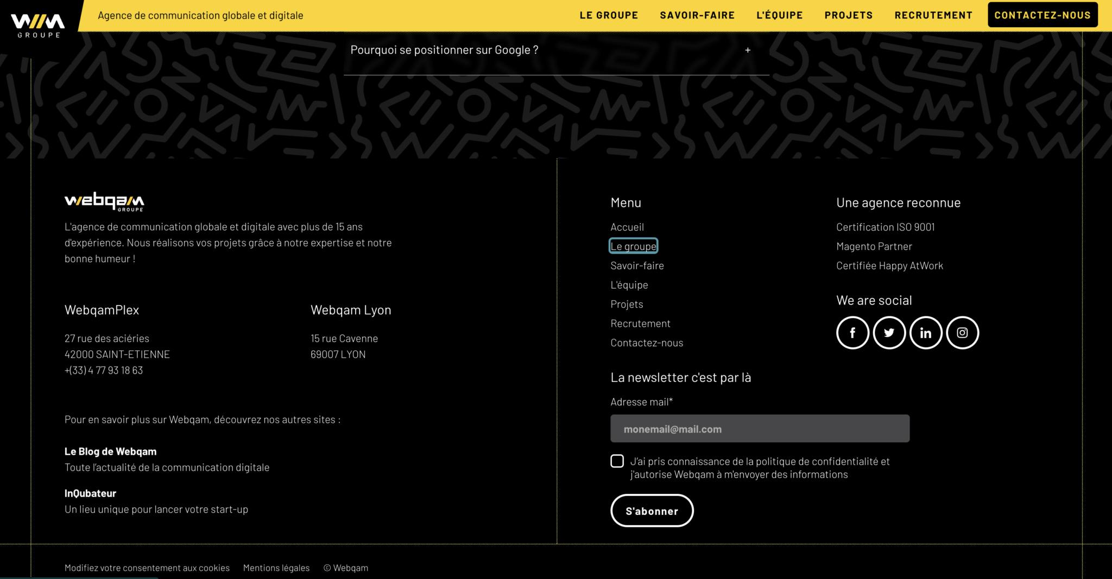The width and height of the screenshot is (1112, 579).
Task: Open Le Groupe in top navigation
Action: 609,15
